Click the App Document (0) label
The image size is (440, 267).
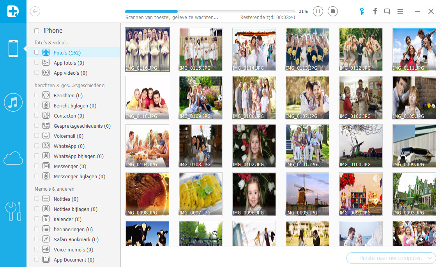pyautogui.click(x=74, y=260)
